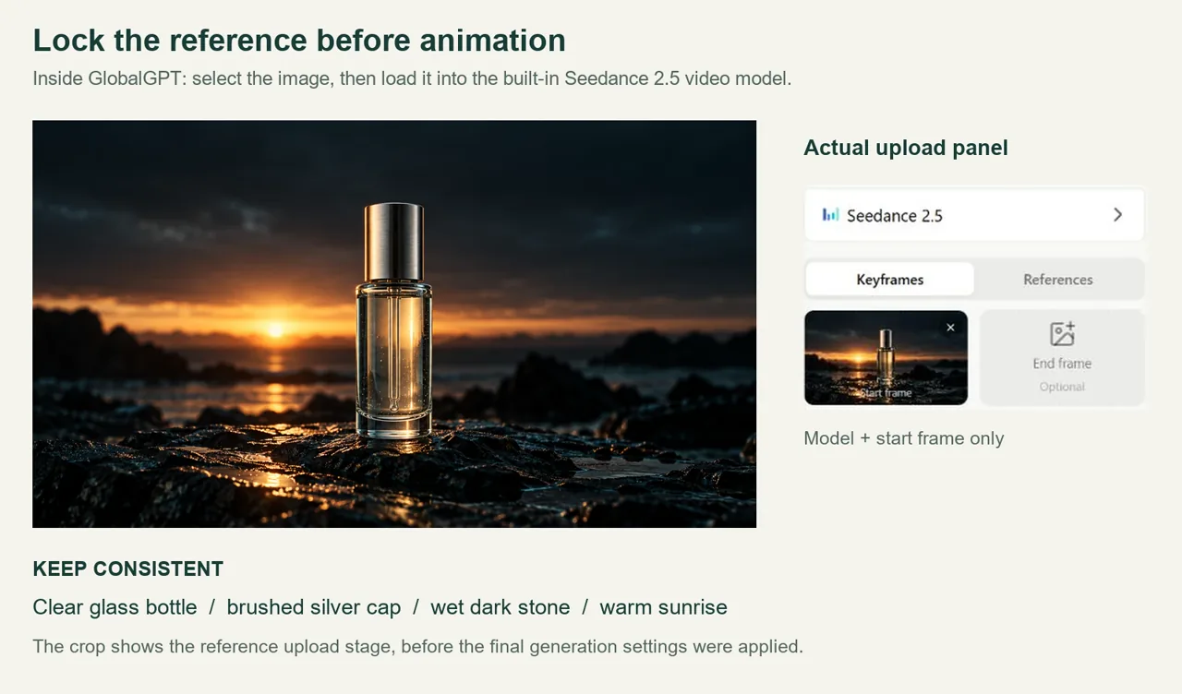Click the 'Model + start frame only' caption
The width and height of the screenshot is (1182, 694).
click(904, 438)
